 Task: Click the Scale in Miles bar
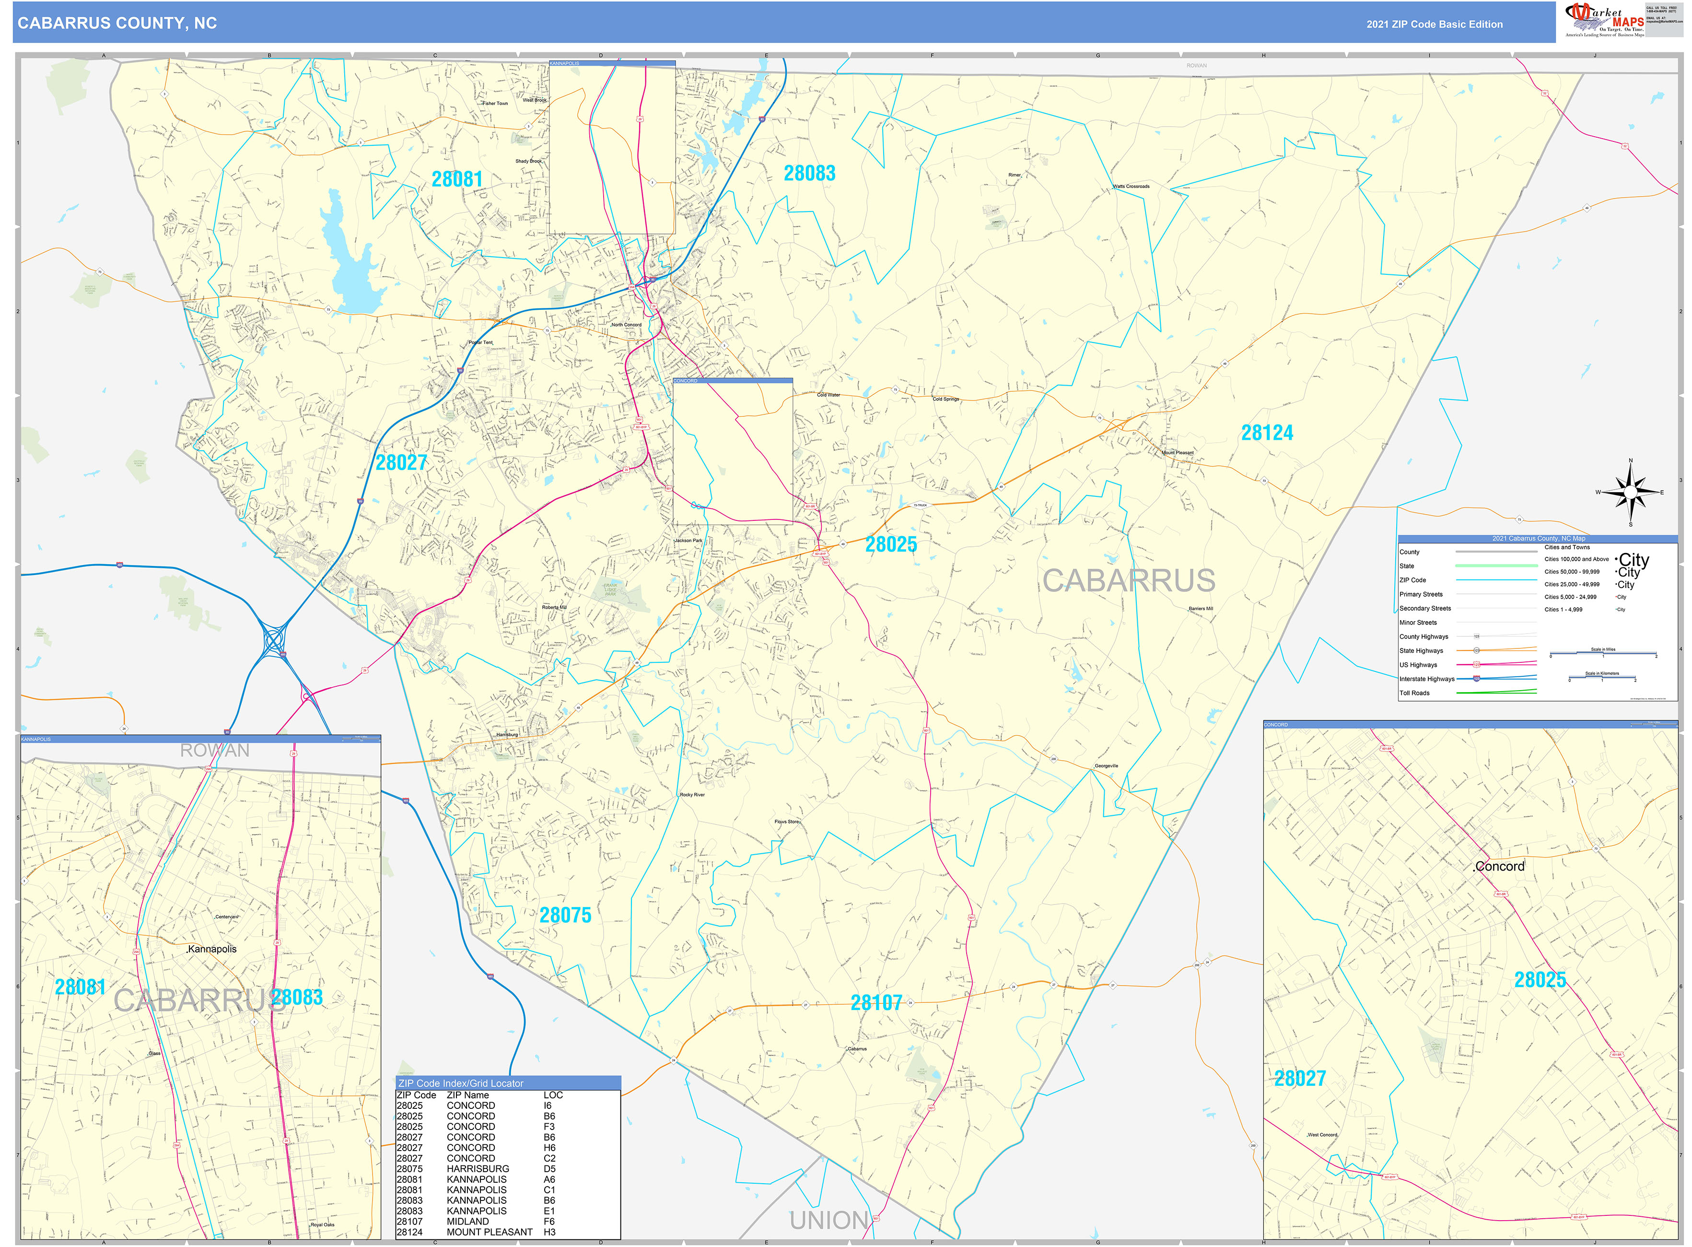[1603, 654]
